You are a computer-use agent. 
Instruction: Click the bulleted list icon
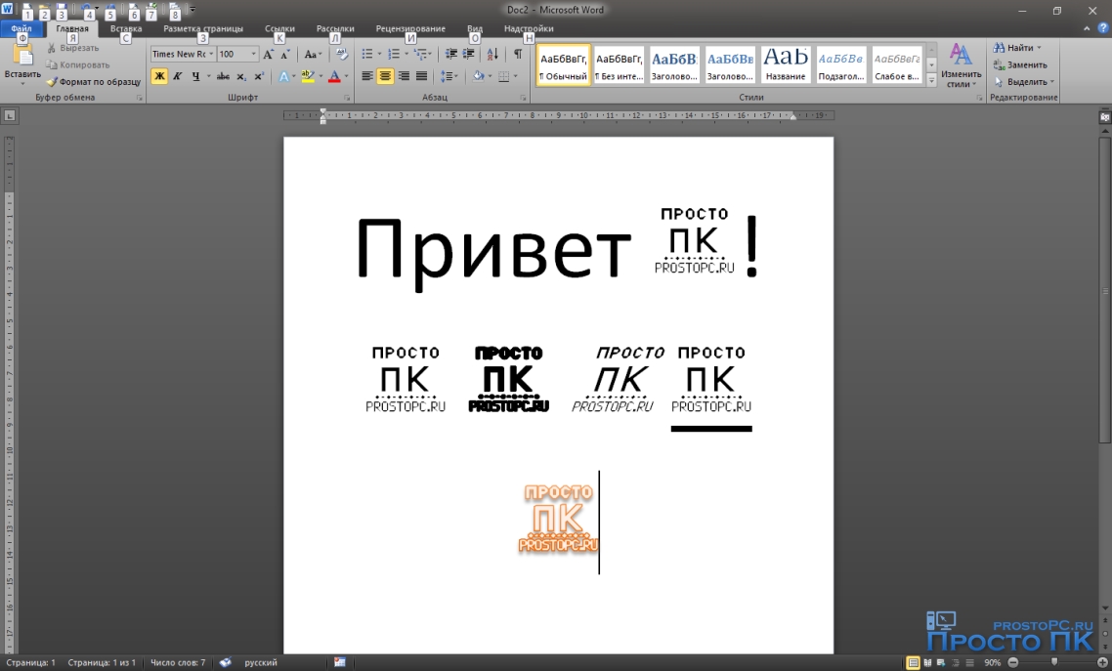[x=367, y=54]
